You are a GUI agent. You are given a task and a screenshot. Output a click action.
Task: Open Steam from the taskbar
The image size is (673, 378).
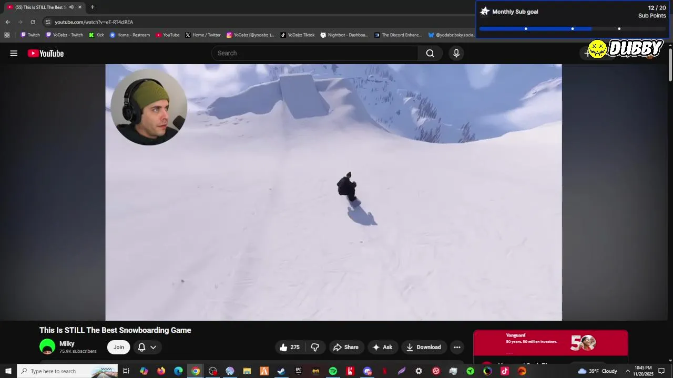pyautogui.click(x=281, y=371)
